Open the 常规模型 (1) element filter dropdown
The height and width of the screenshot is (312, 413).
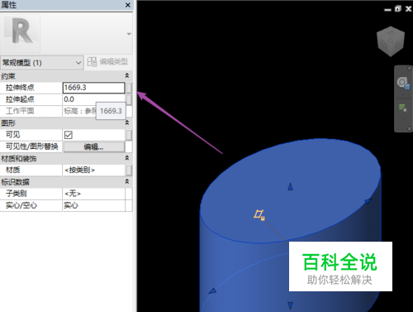tap(42, 63)
